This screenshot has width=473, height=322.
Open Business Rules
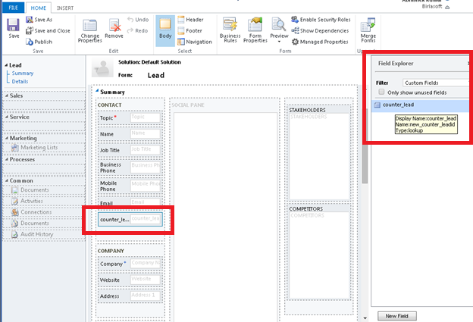(230, 30)
